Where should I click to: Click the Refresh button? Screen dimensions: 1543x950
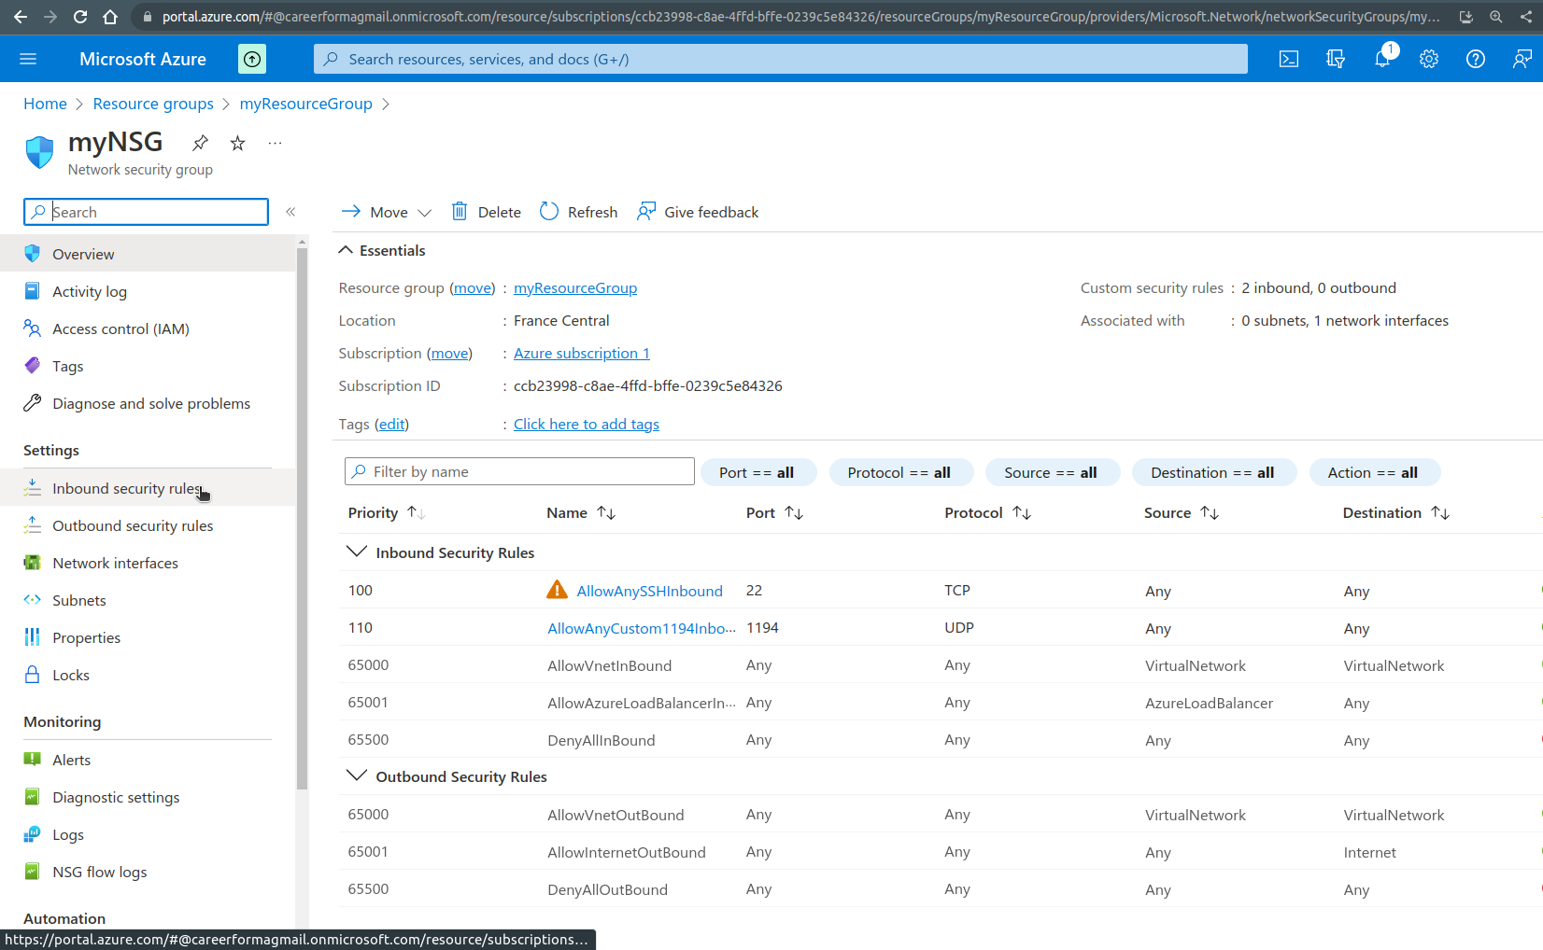tap(579, 212)
